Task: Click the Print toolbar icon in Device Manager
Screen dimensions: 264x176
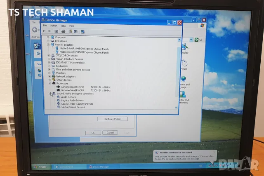Action: coord(63,31)
